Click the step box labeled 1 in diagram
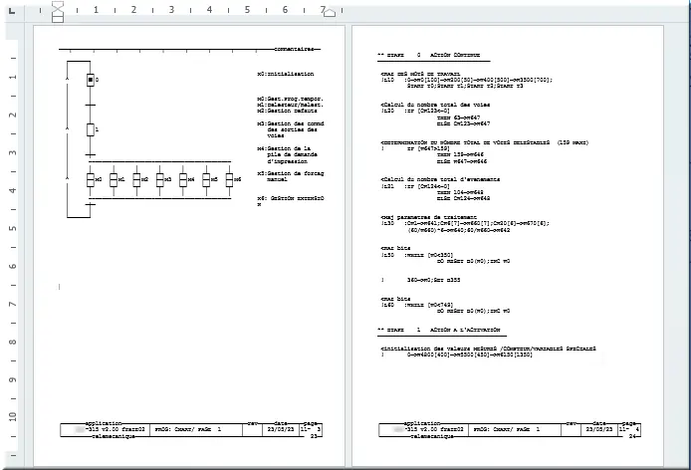691x470 pixels. (91, 130)
